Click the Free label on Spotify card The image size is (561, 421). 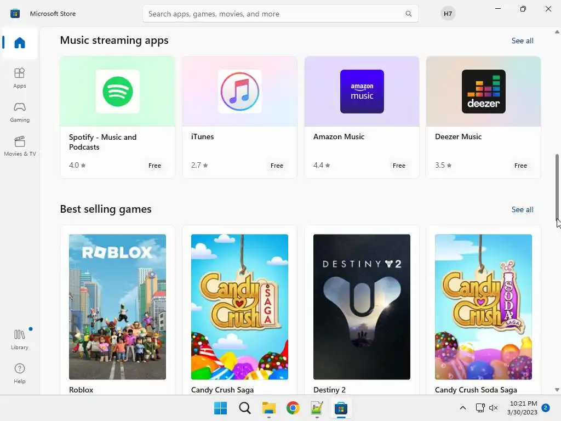tap(154, 166)
